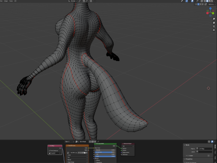
Task: Click the IOR value field in Principled BSDF
Action: (105, 154)
